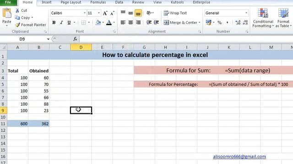Select column D header
Screen dimensions: 293x164
click(81, 47)
